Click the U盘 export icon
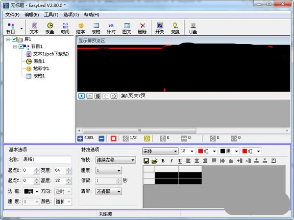The image size is (294, 220). (194, 28)
